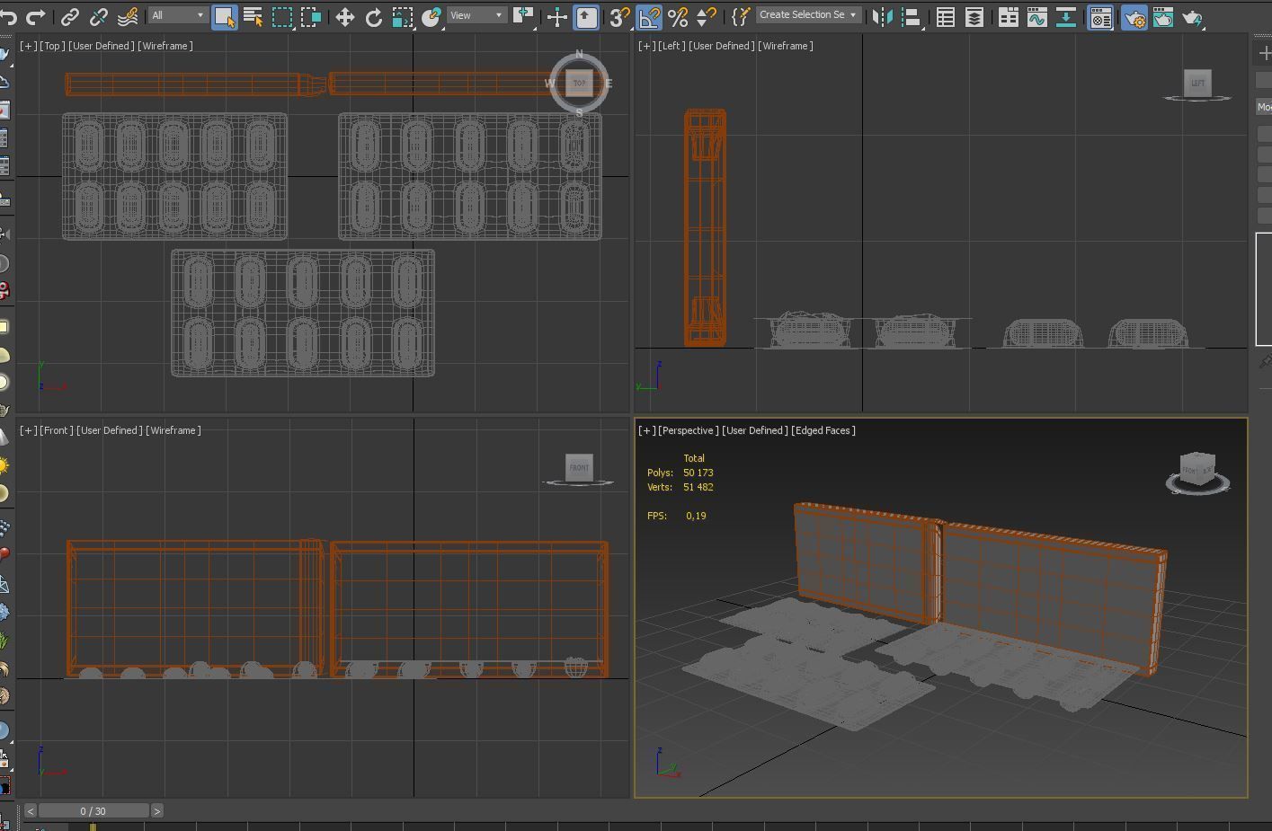Toggle the Material Editor button
Viewport: 1272px width, 831px height.
pos(1100,16)
